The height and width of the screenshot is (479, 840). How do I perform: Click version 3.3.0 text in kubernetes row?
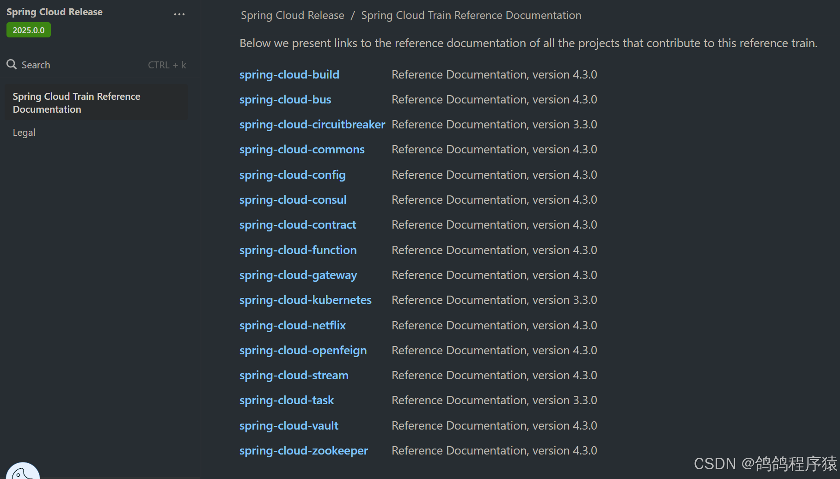565,300
